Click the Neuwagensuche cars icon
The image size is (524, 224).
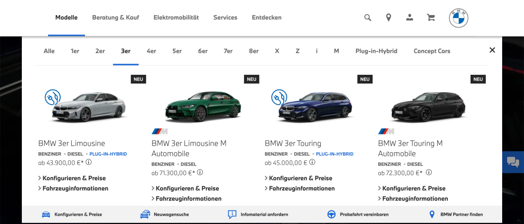click(x=145, y=214)
